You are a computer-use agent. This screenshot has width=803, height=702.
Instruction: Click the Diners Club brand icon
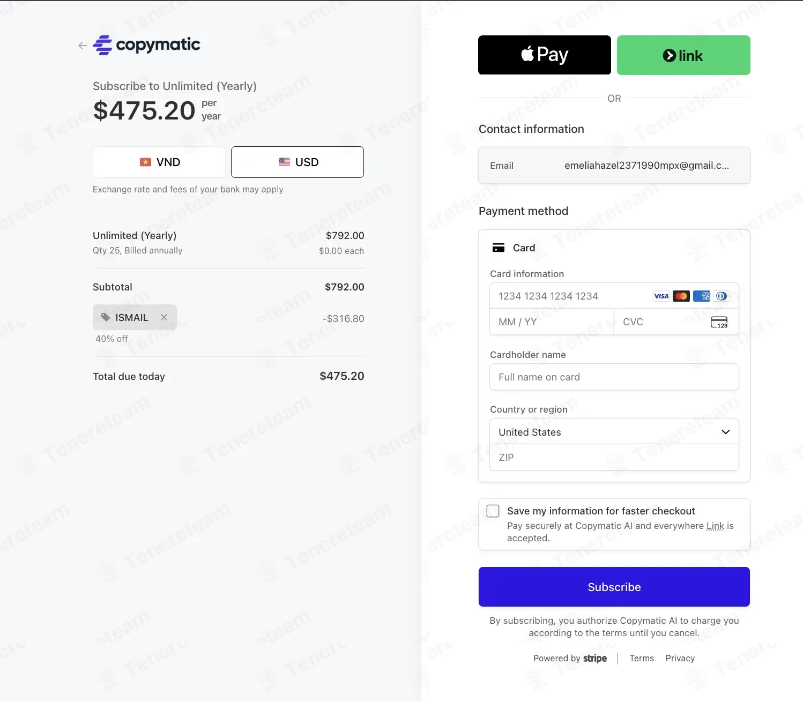722,296
